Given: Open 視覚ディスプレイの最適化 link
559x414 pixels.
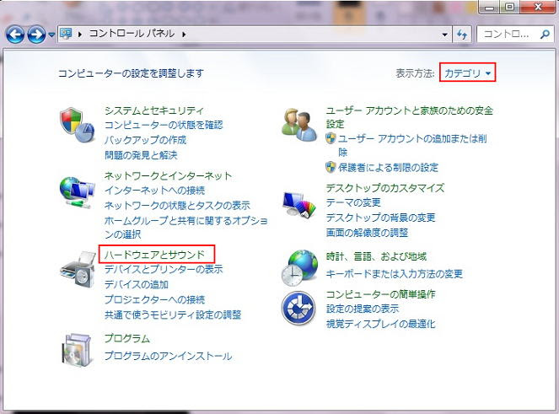Looking at the screenshot, I should [x=381, y=324].
